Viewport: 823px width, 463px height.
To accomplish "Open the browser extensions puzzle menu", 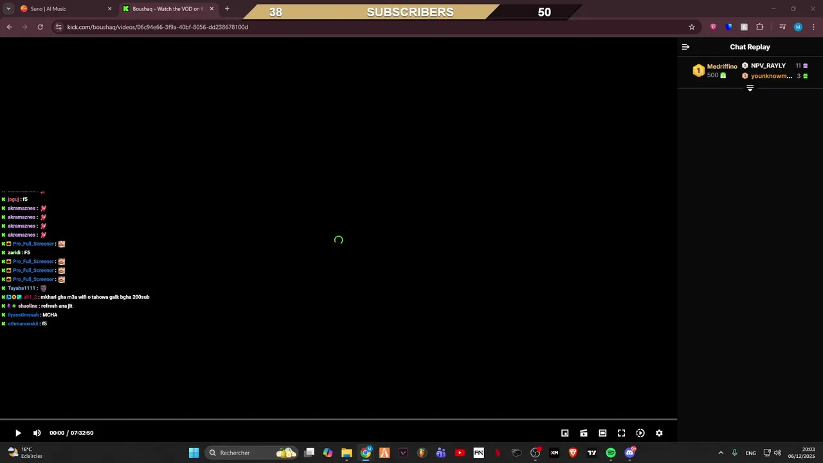I will (760, 27).
